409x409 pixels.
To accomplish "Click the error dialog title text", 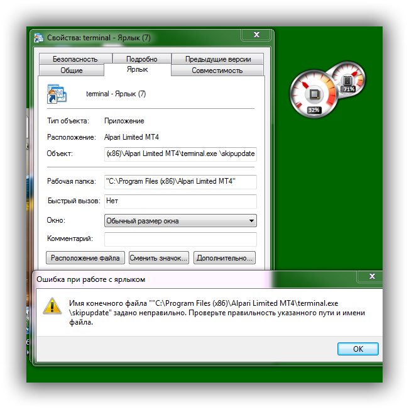I will pyautogui.click(x=90, y=279).
